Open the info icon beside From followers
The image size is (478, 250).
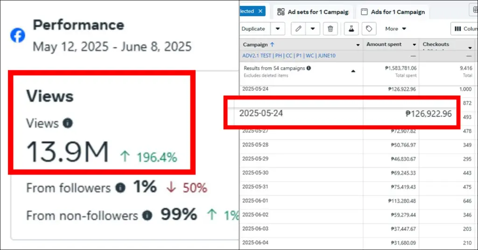click(x=120, y=187)
